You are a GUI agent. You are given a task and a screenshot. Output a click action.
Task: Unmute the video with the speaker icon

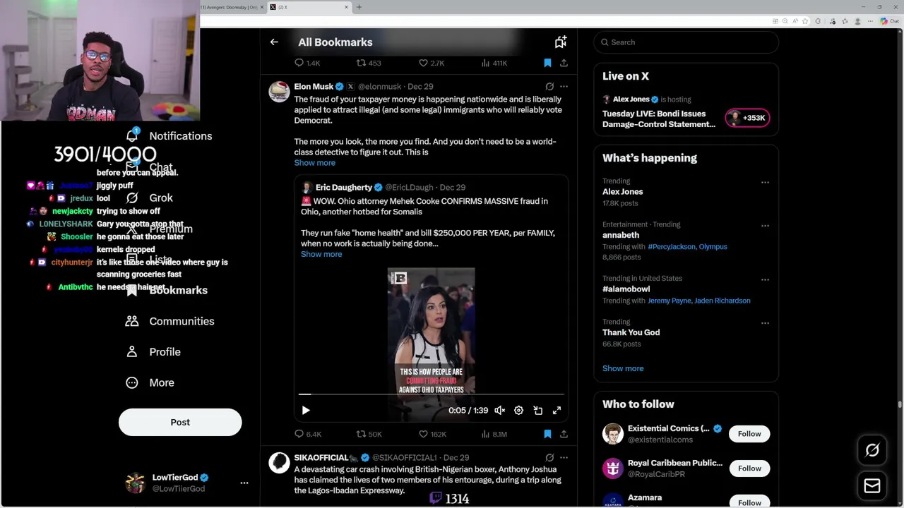499,410
